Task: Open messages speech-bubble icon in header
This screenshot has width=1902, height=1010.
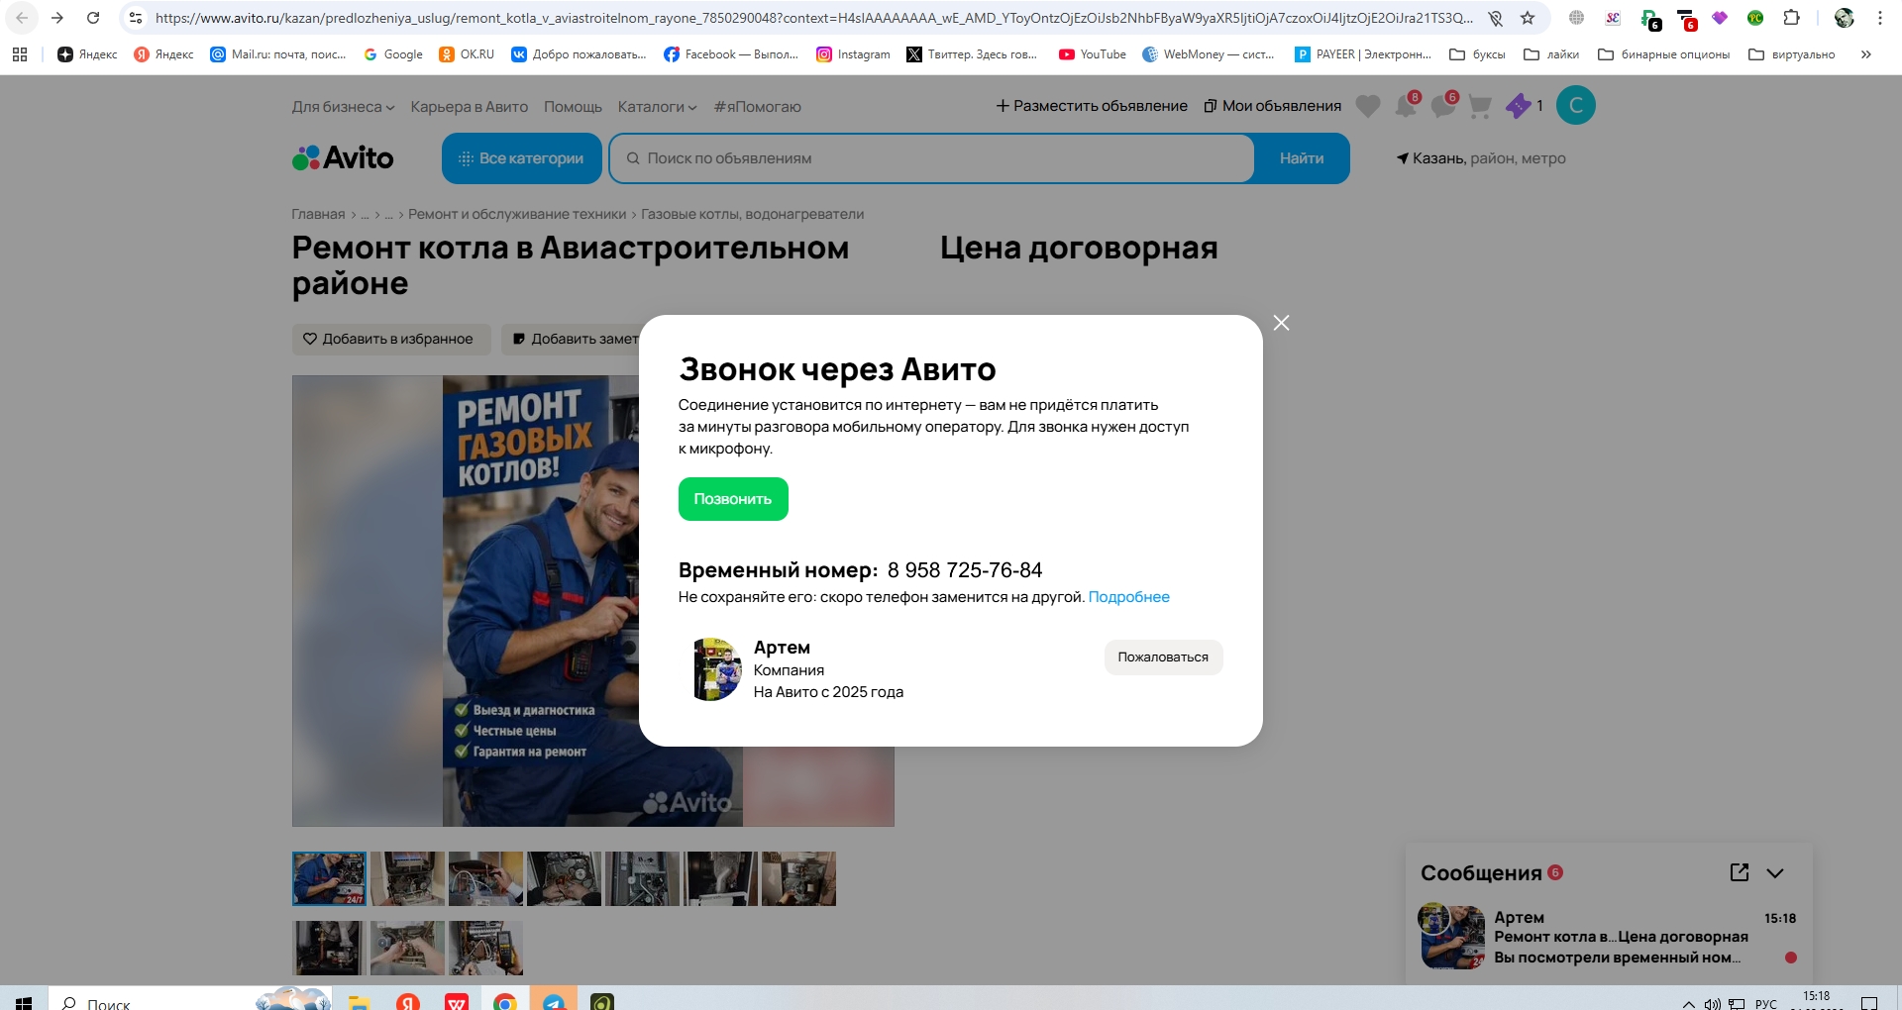Action: [1443, 105]
